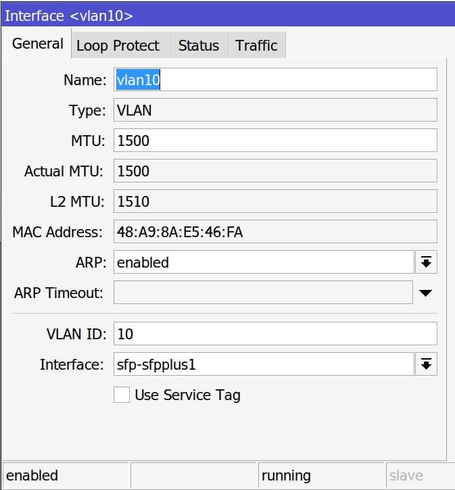Expand the ARP Timeout field triangle

(425, 293)
